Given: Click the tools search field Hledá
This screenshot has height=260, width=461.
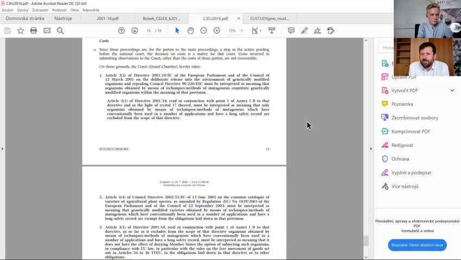Looking at the screenshot, I should click(x=387, y=48).
